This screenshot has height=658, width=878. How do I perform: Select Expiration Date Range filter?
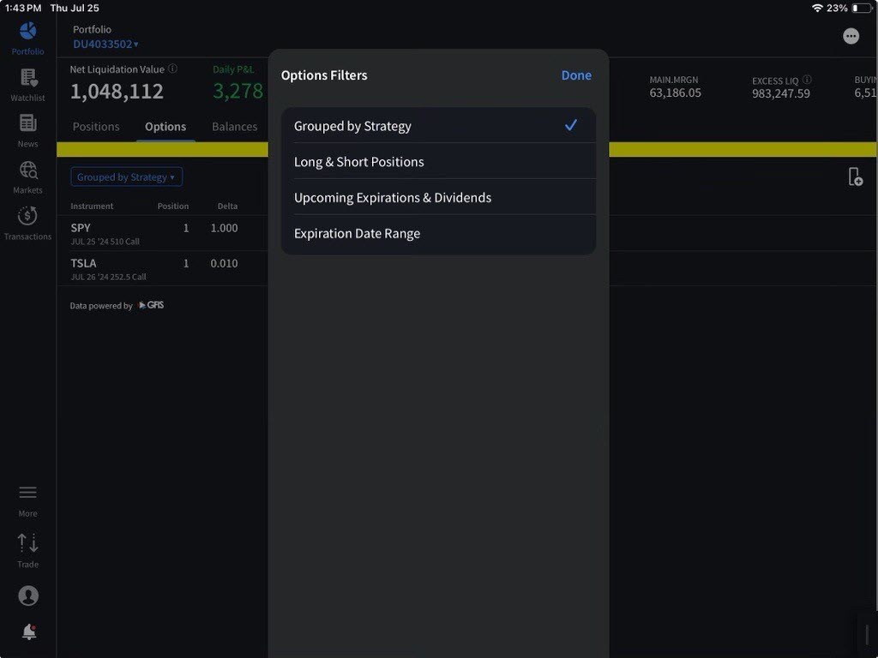[x=438, y=233]
